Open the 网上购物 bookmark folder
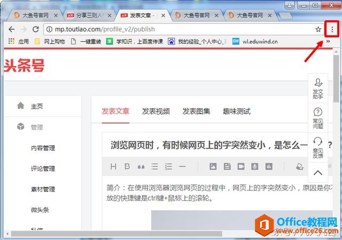Image resolution: width=342 pixels, height=240 pixels. click(x=50, y=41)
